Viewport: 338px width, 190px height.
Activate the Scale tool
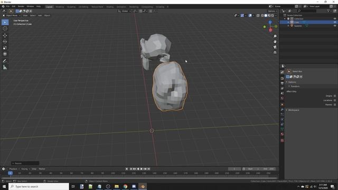click(5, 48)
